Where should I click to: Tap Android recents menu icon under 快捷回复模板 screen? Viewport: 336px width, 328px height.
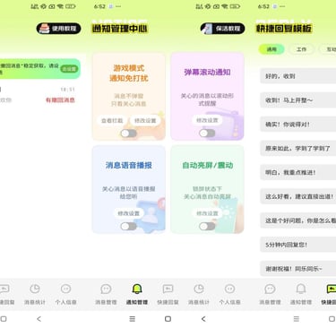pyautogui.click(x=297, y=319)
